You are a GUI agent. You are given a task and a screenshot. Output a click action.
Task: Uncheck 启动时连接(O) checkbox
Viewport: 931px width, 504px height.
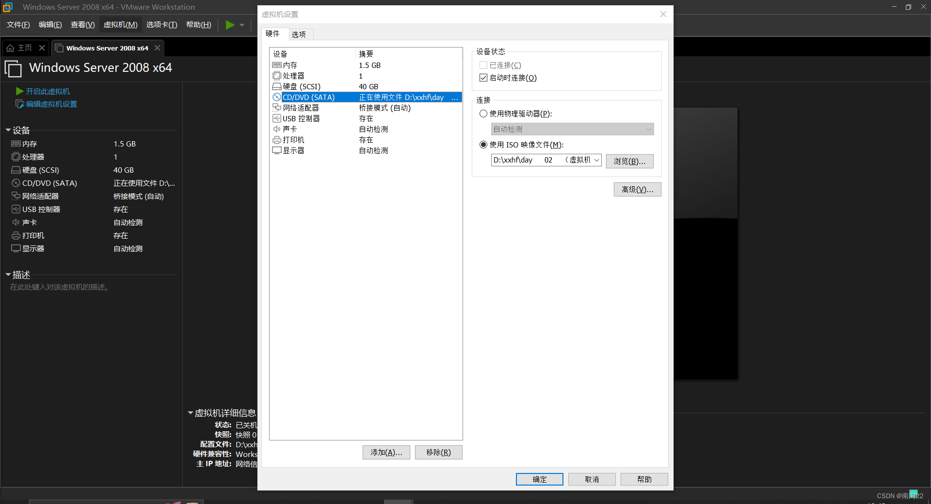[483, 78]
